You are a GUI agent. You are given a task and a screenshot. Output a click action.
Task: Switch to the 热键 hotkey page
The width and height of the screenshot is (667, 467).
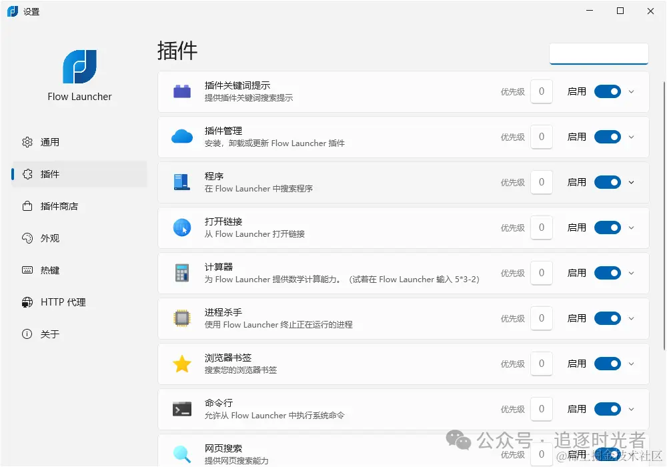coord(79,270)
